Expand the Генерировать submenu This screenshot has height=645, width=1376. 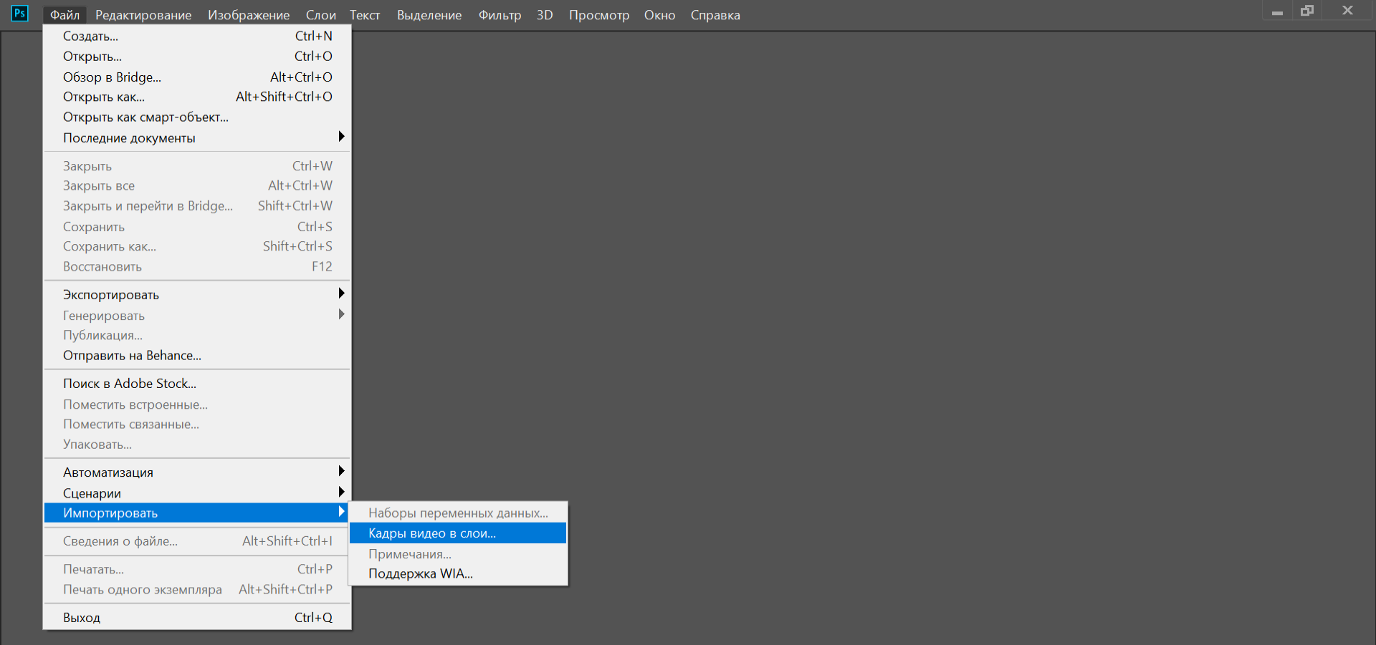197,315
